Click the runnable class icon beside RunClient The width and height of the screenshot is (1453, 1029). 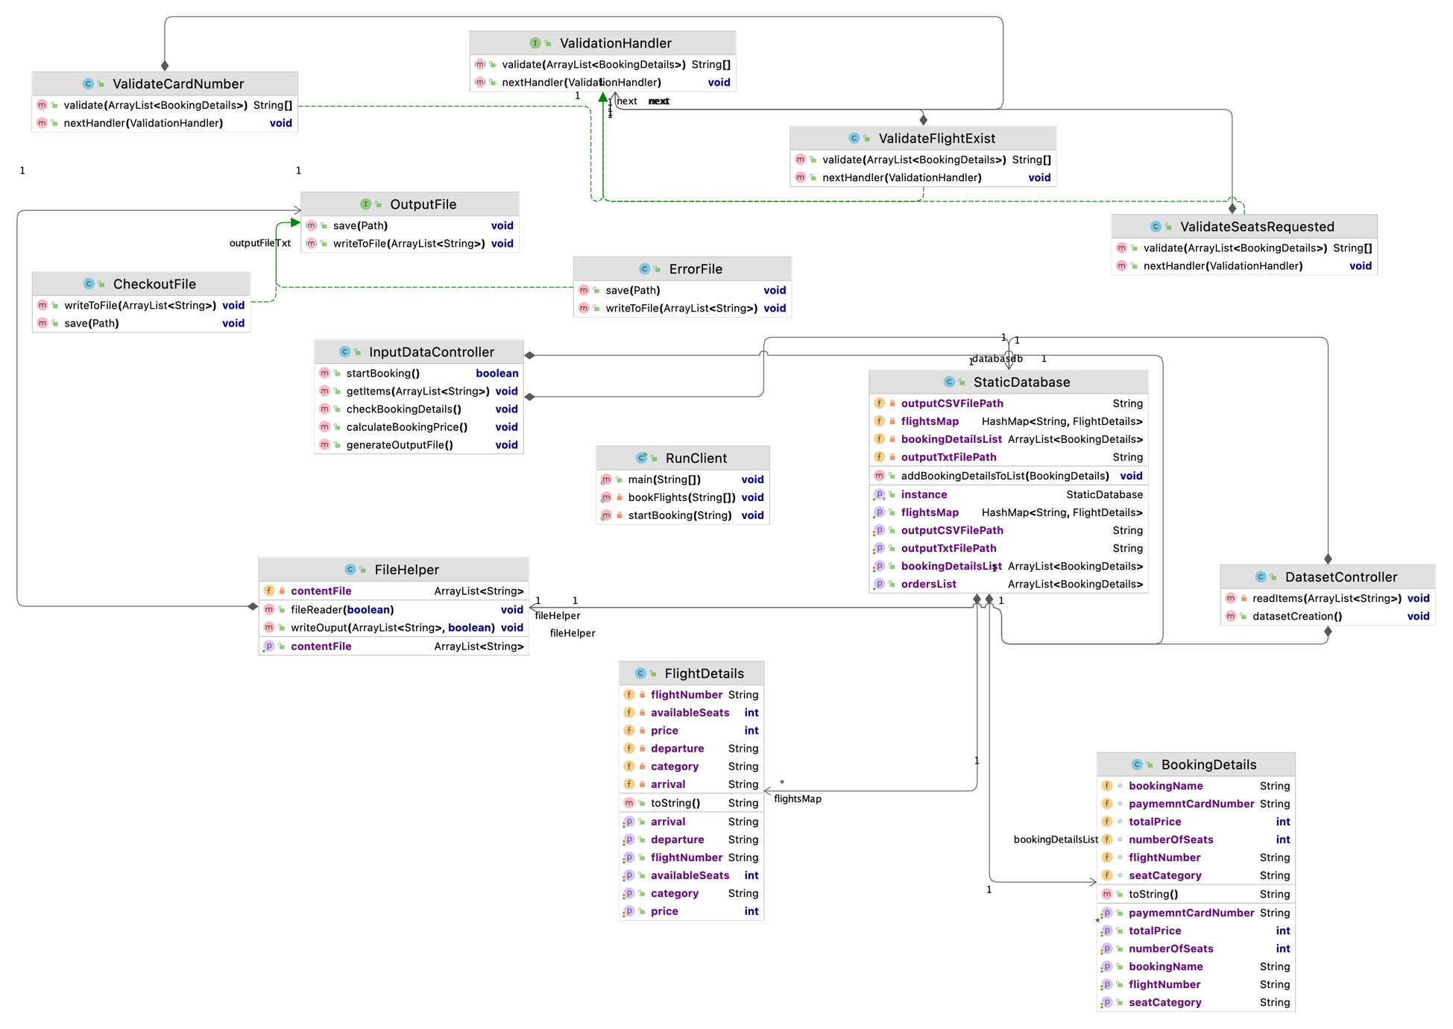tap(640, 458)
